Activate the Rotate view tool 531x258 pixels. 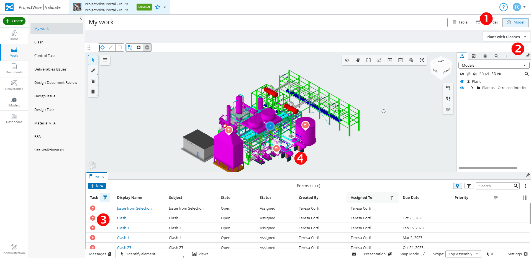347,60
